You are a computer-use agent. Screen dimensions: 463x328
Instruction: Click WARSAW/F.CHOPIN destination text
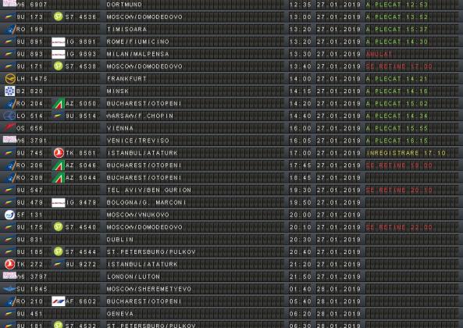[x=140, y=116]
